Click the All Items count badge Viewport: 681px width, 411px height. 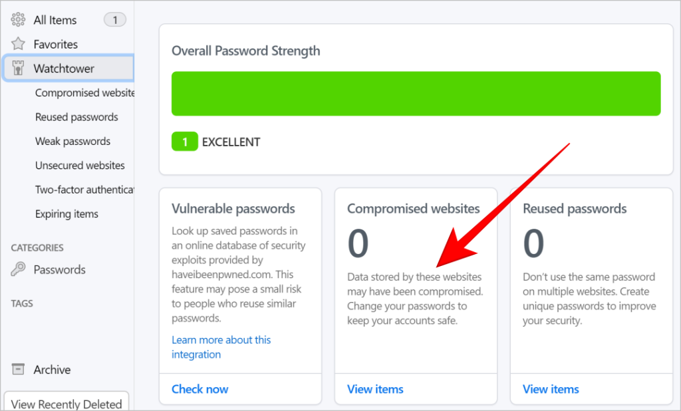(x=115, y=20)
